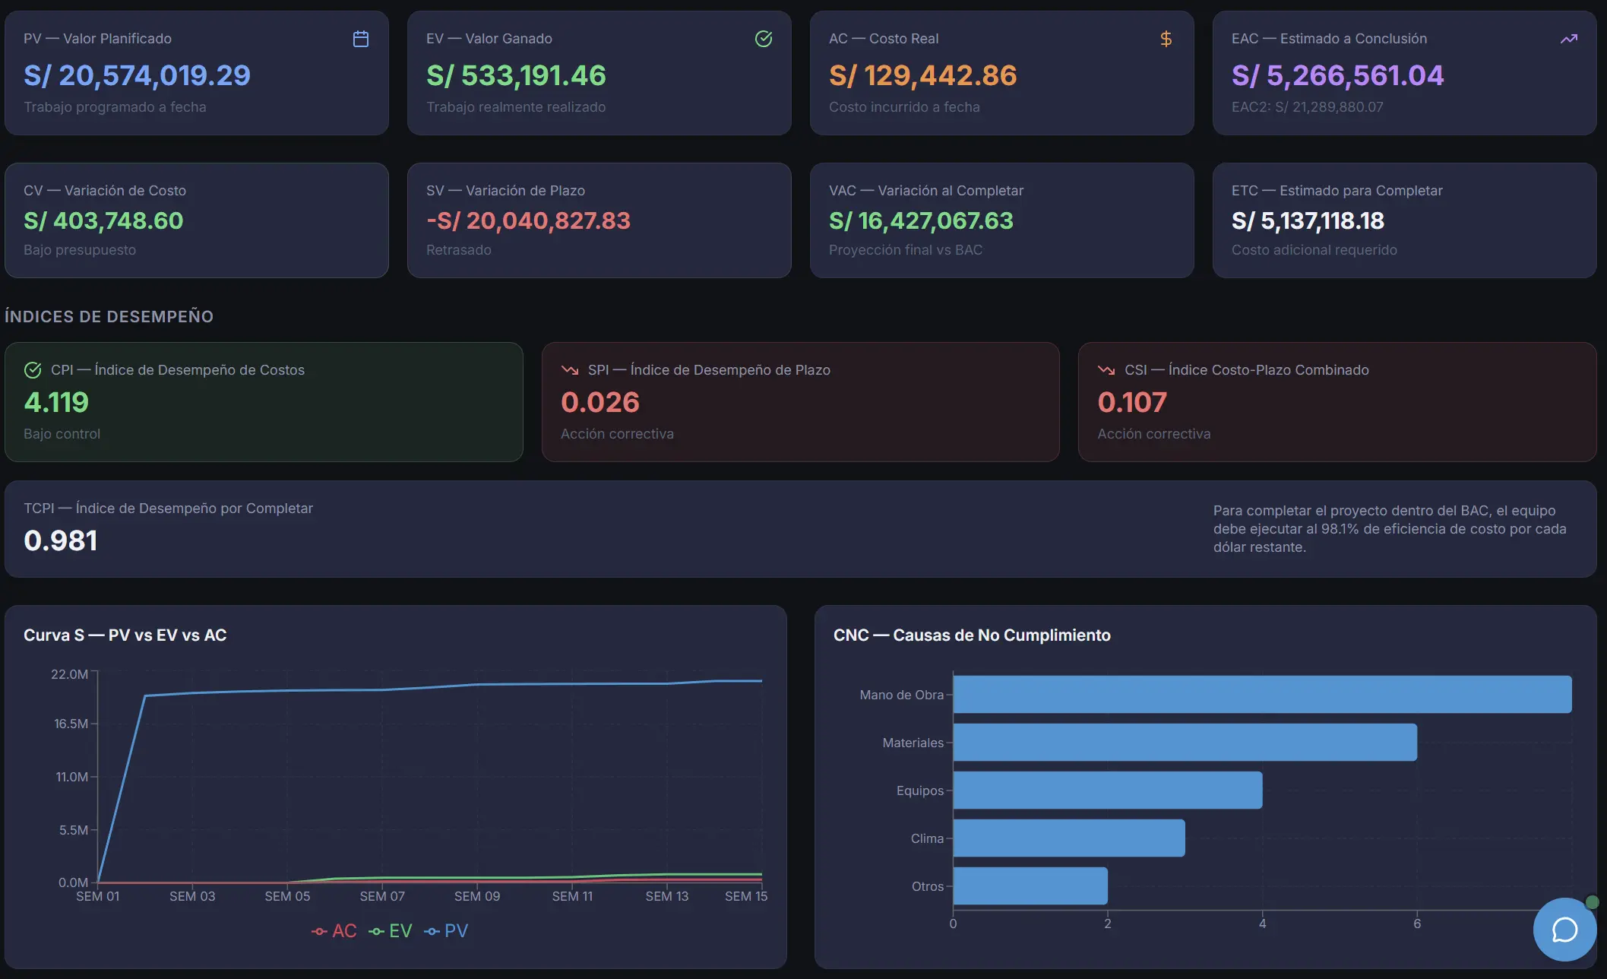Toggle the AC series in the chart legend
1607x979 pixels.
pos(334,931)
